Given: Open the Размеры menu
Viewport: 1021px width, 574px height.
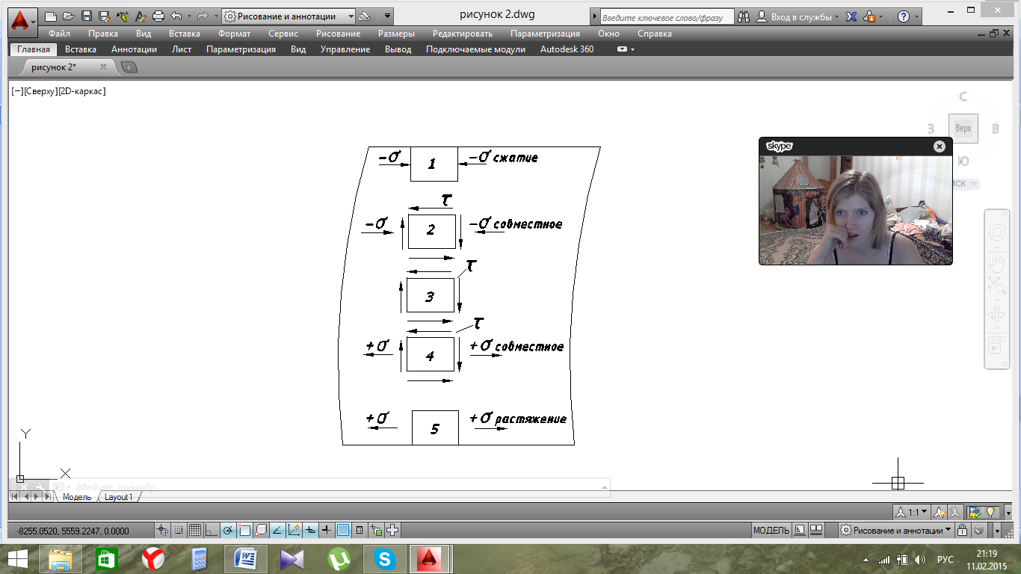Looking at the screenshot, I should (x=396, y=34).
